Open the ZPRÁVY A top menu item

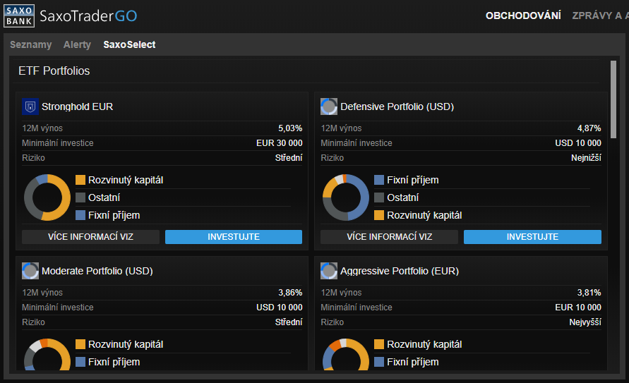(x=600, y=16)
